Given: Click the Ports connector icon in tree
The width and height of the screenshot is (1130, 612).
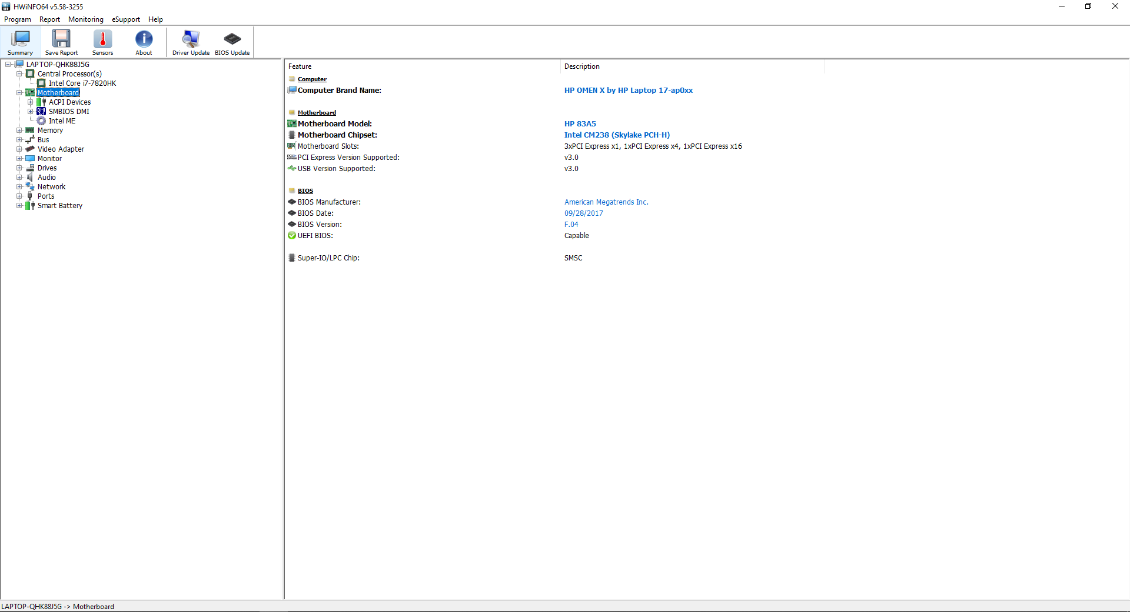Looking at the screenshot, I should (x=30, y=196).
